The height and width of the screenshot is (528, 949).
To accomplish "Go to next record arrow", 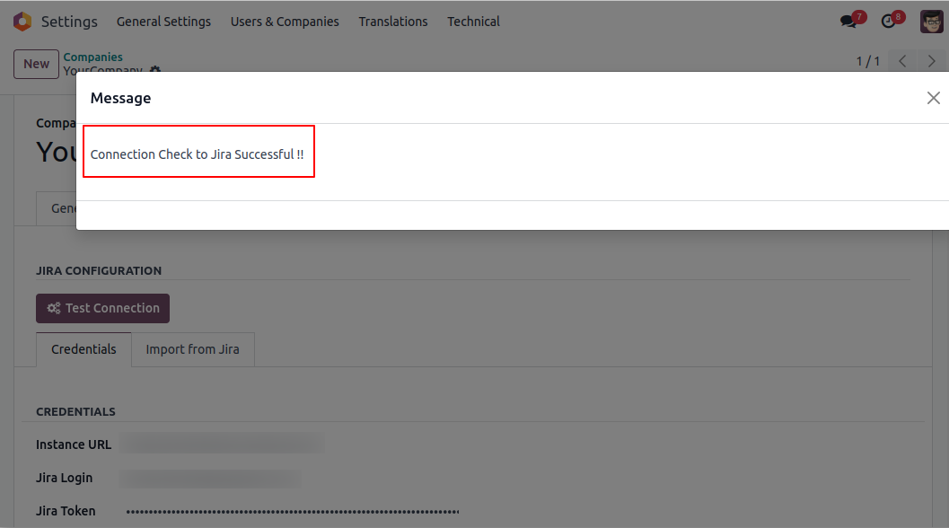I will coord(931,61).
